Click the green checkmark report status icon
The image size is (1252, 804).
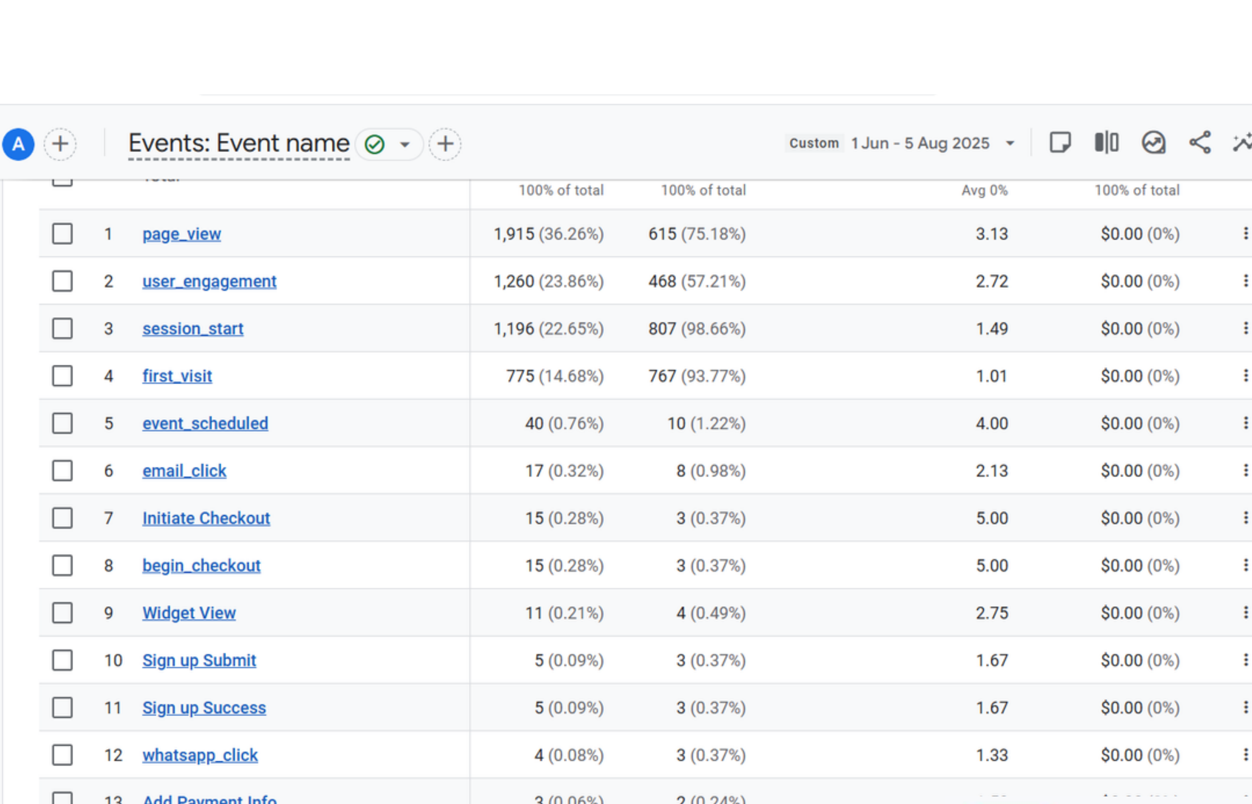click(x=375, y=144)
